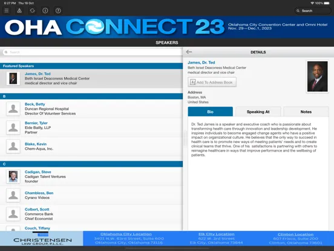This screenshot has width=334, height=251.
Task: Click Eide Bailly, LLP text
Action: click(x=38, y=128)
